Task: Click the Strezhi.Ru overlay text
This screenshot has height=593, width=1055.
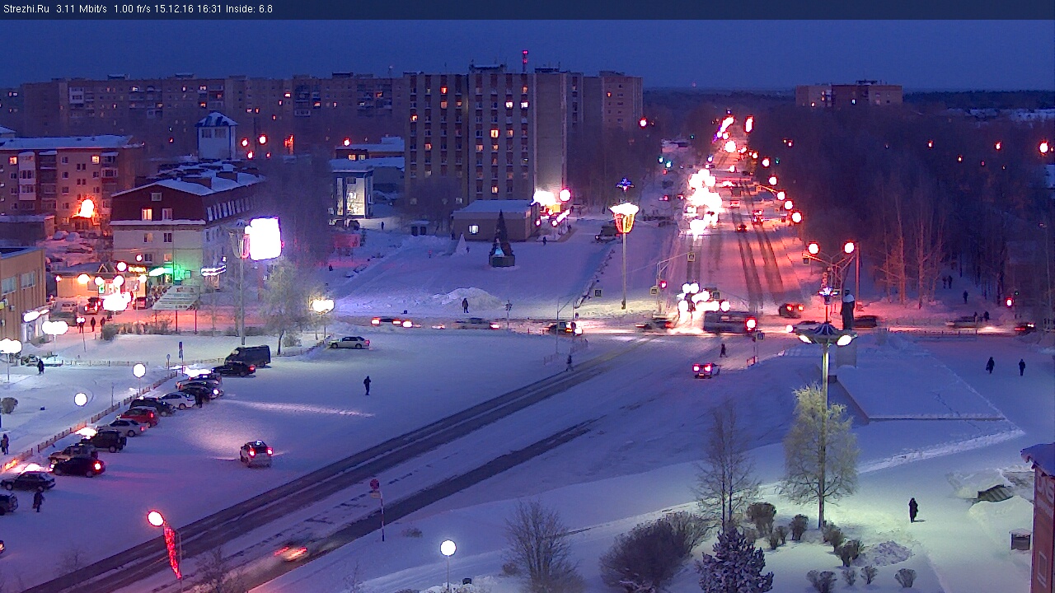Action: 26,9
